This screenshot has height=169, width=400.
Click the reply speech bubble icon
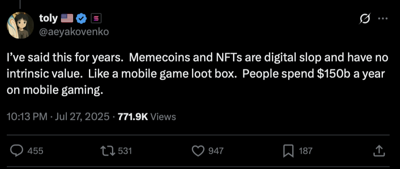pyautogui.click(x=17, y=151)
